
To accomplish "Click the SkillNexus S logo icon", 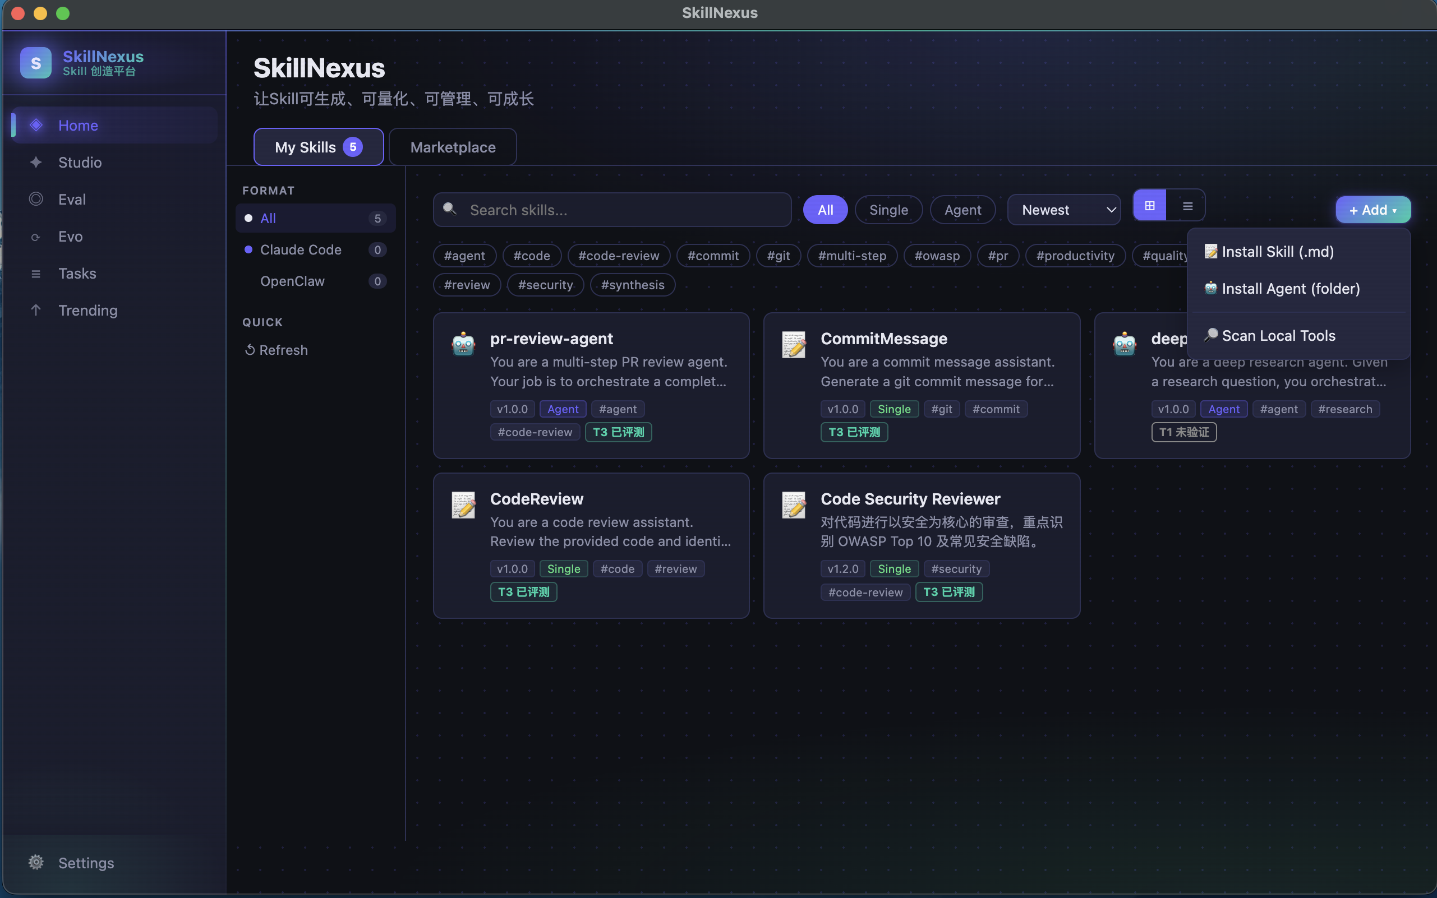I will click(x=36, y=63).
